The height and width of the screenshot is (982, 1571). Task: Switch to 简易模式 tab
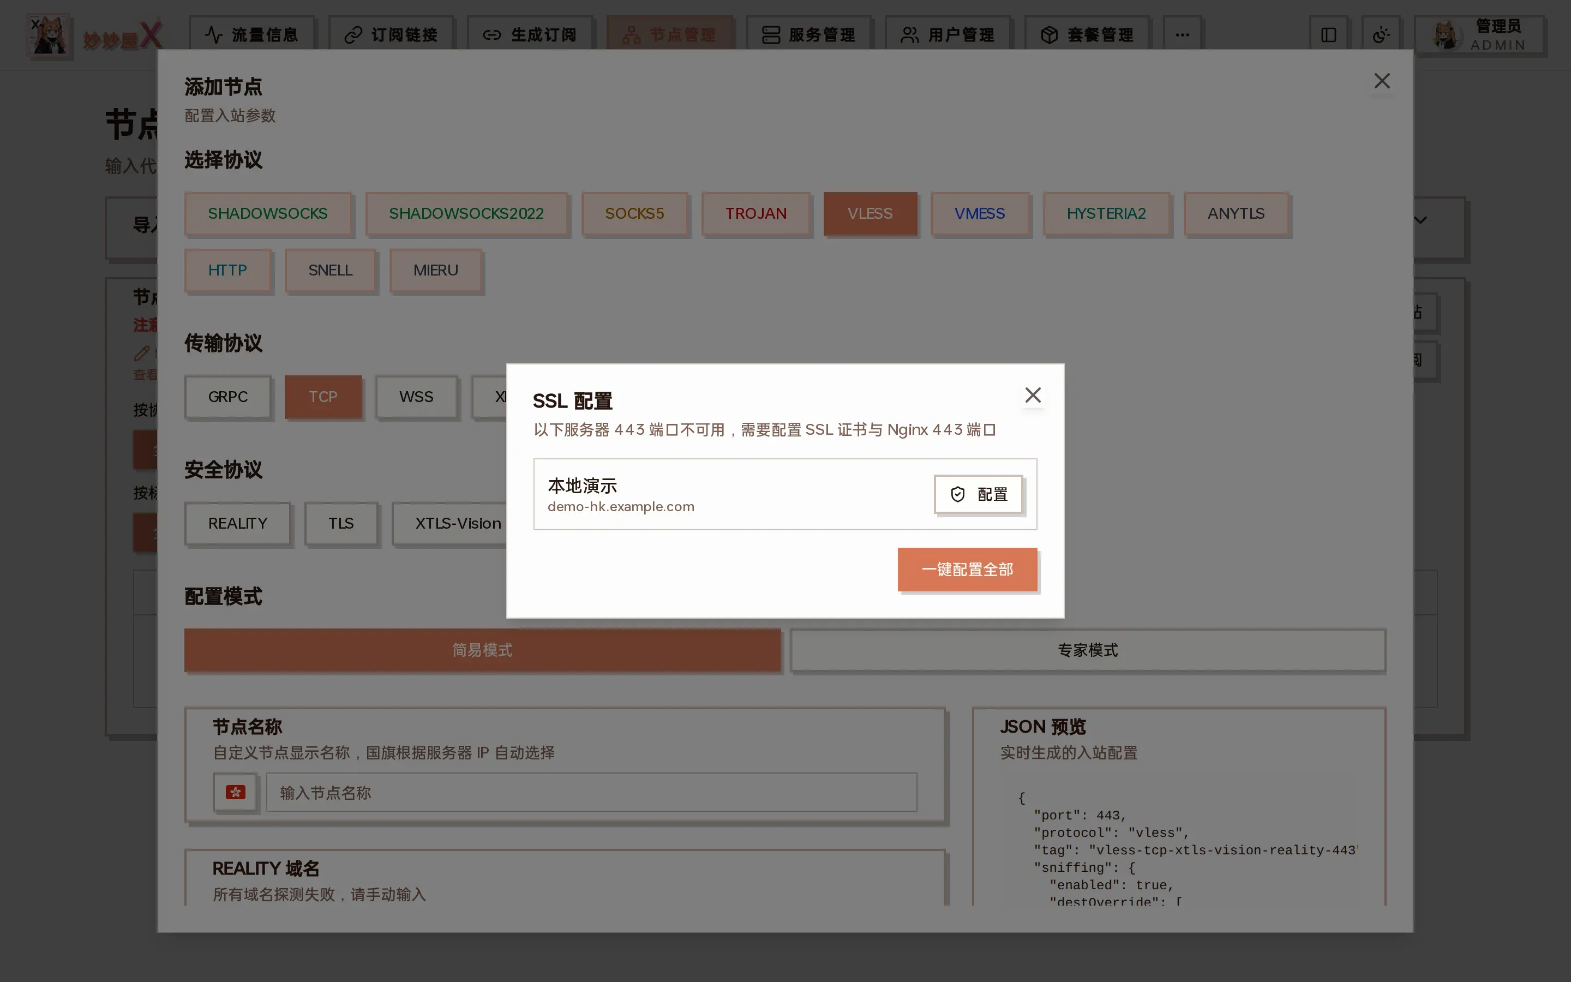click(482, 650)
